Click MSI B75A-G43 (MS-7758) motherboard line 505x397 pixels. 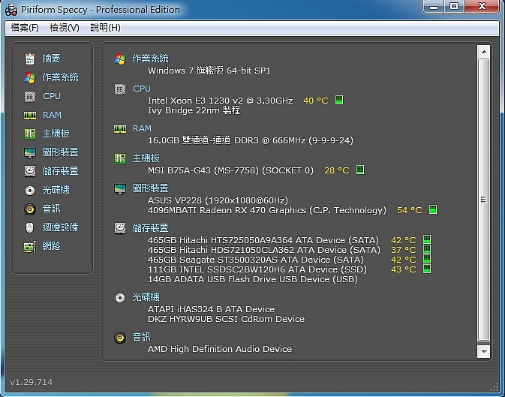pos(230,170)
